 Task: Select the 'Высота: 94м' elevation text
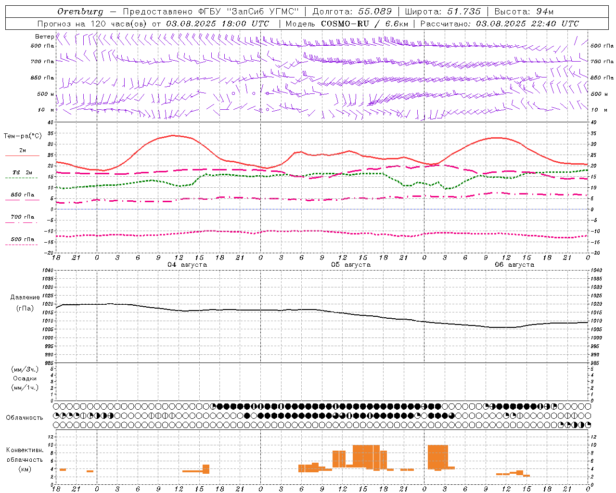click(x=524, y=12)
